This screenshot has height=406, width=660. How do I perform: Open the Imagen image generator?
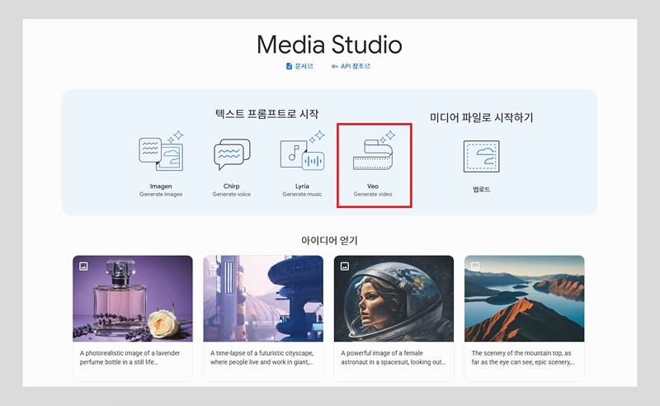161,155
